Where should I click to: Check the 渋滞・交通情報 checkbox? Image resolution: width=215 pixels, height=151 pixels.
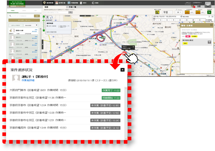47,26
